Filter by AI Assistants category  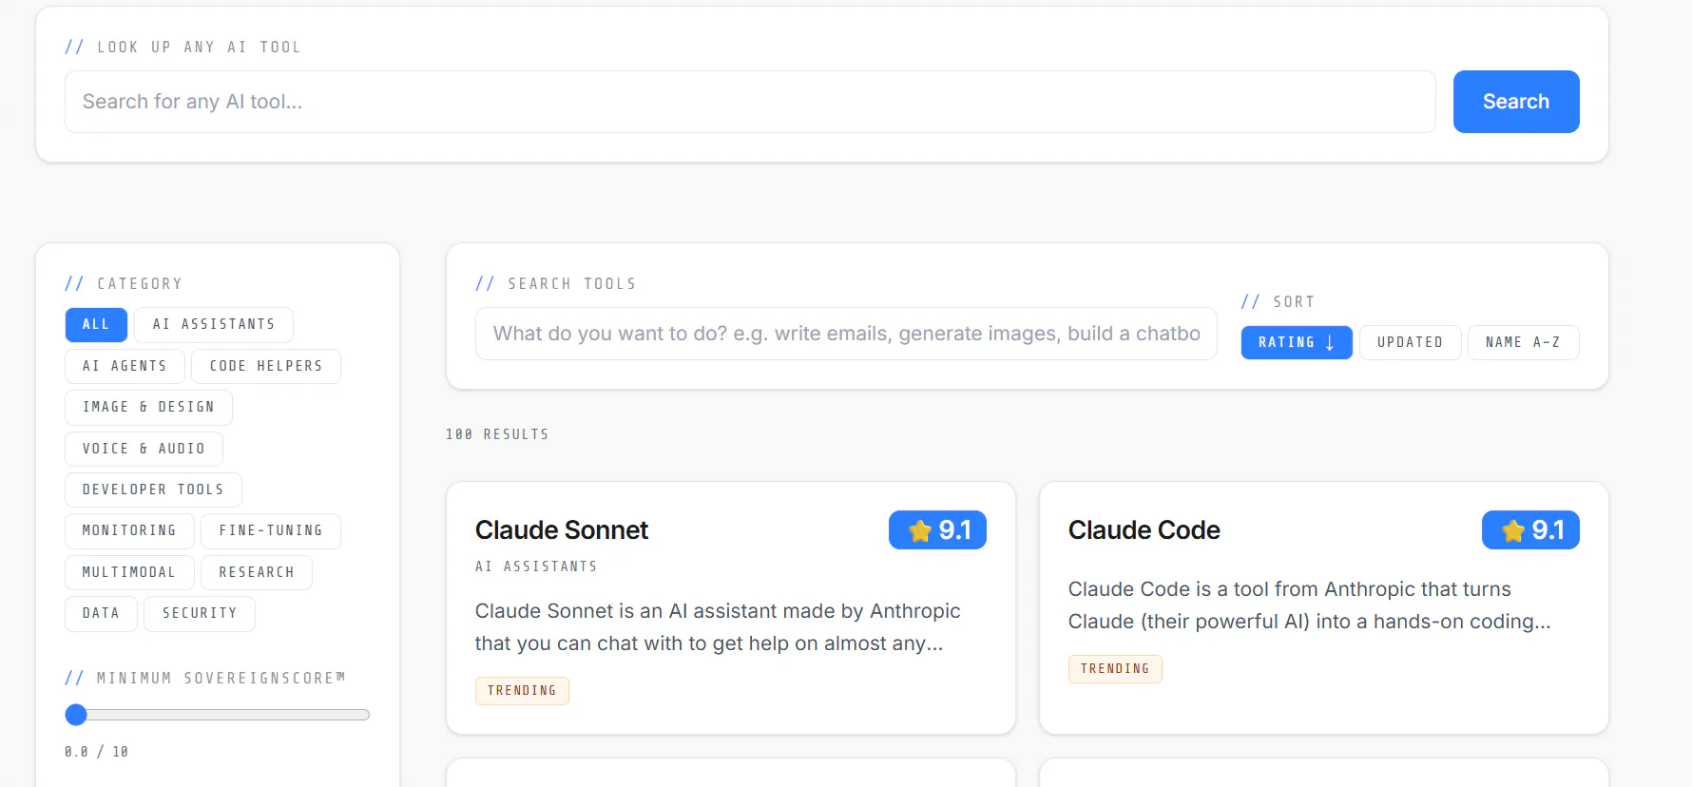coord(214,325)
